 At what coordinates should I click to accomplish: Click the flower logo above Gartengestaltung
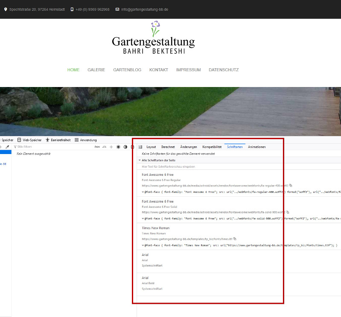pyautogui.click(x=155, y=29)
